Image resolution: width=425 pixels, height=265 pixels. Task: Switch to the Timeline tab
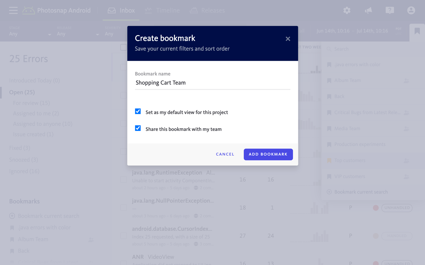162,10
